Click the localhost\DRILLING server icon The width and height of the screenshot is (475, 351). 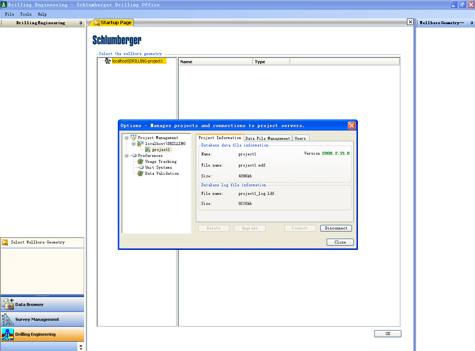[x=140, y=144]
